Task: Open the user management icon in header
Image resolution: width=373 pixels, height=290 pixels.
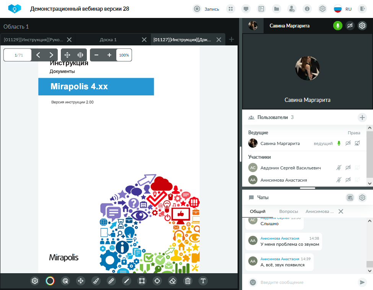Action: tap(292, 9)
